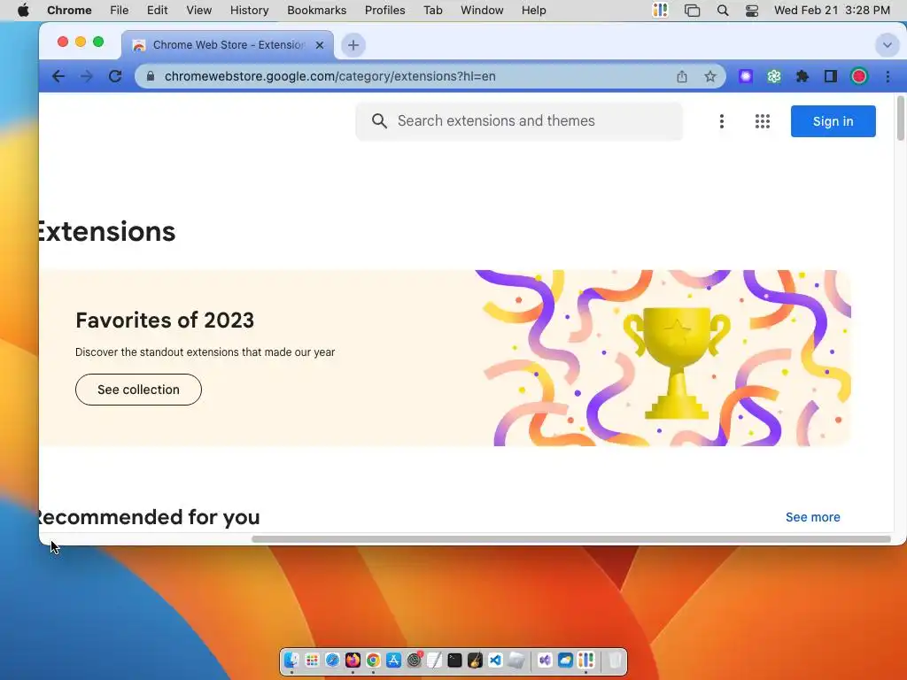Close the Chrome Web Store tab
Screen dimensions: 907x680
[x=319, y=45]
